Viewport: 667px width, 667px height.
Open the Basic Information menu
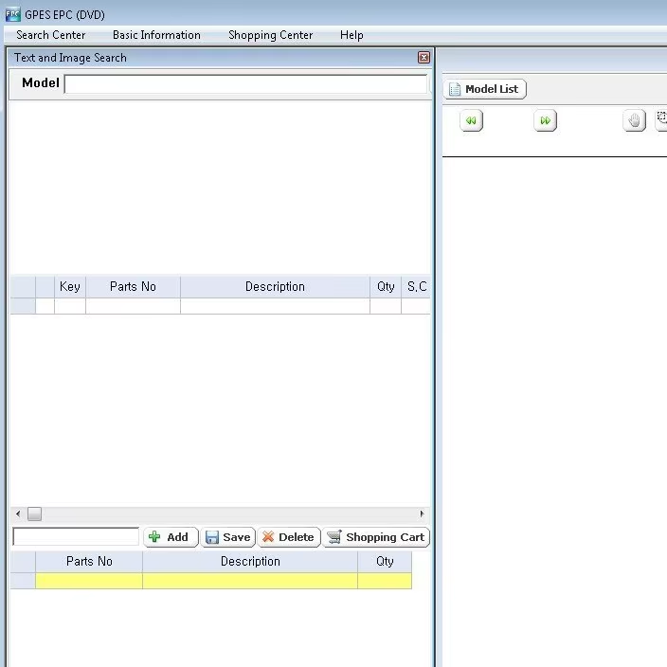point(156,35)
